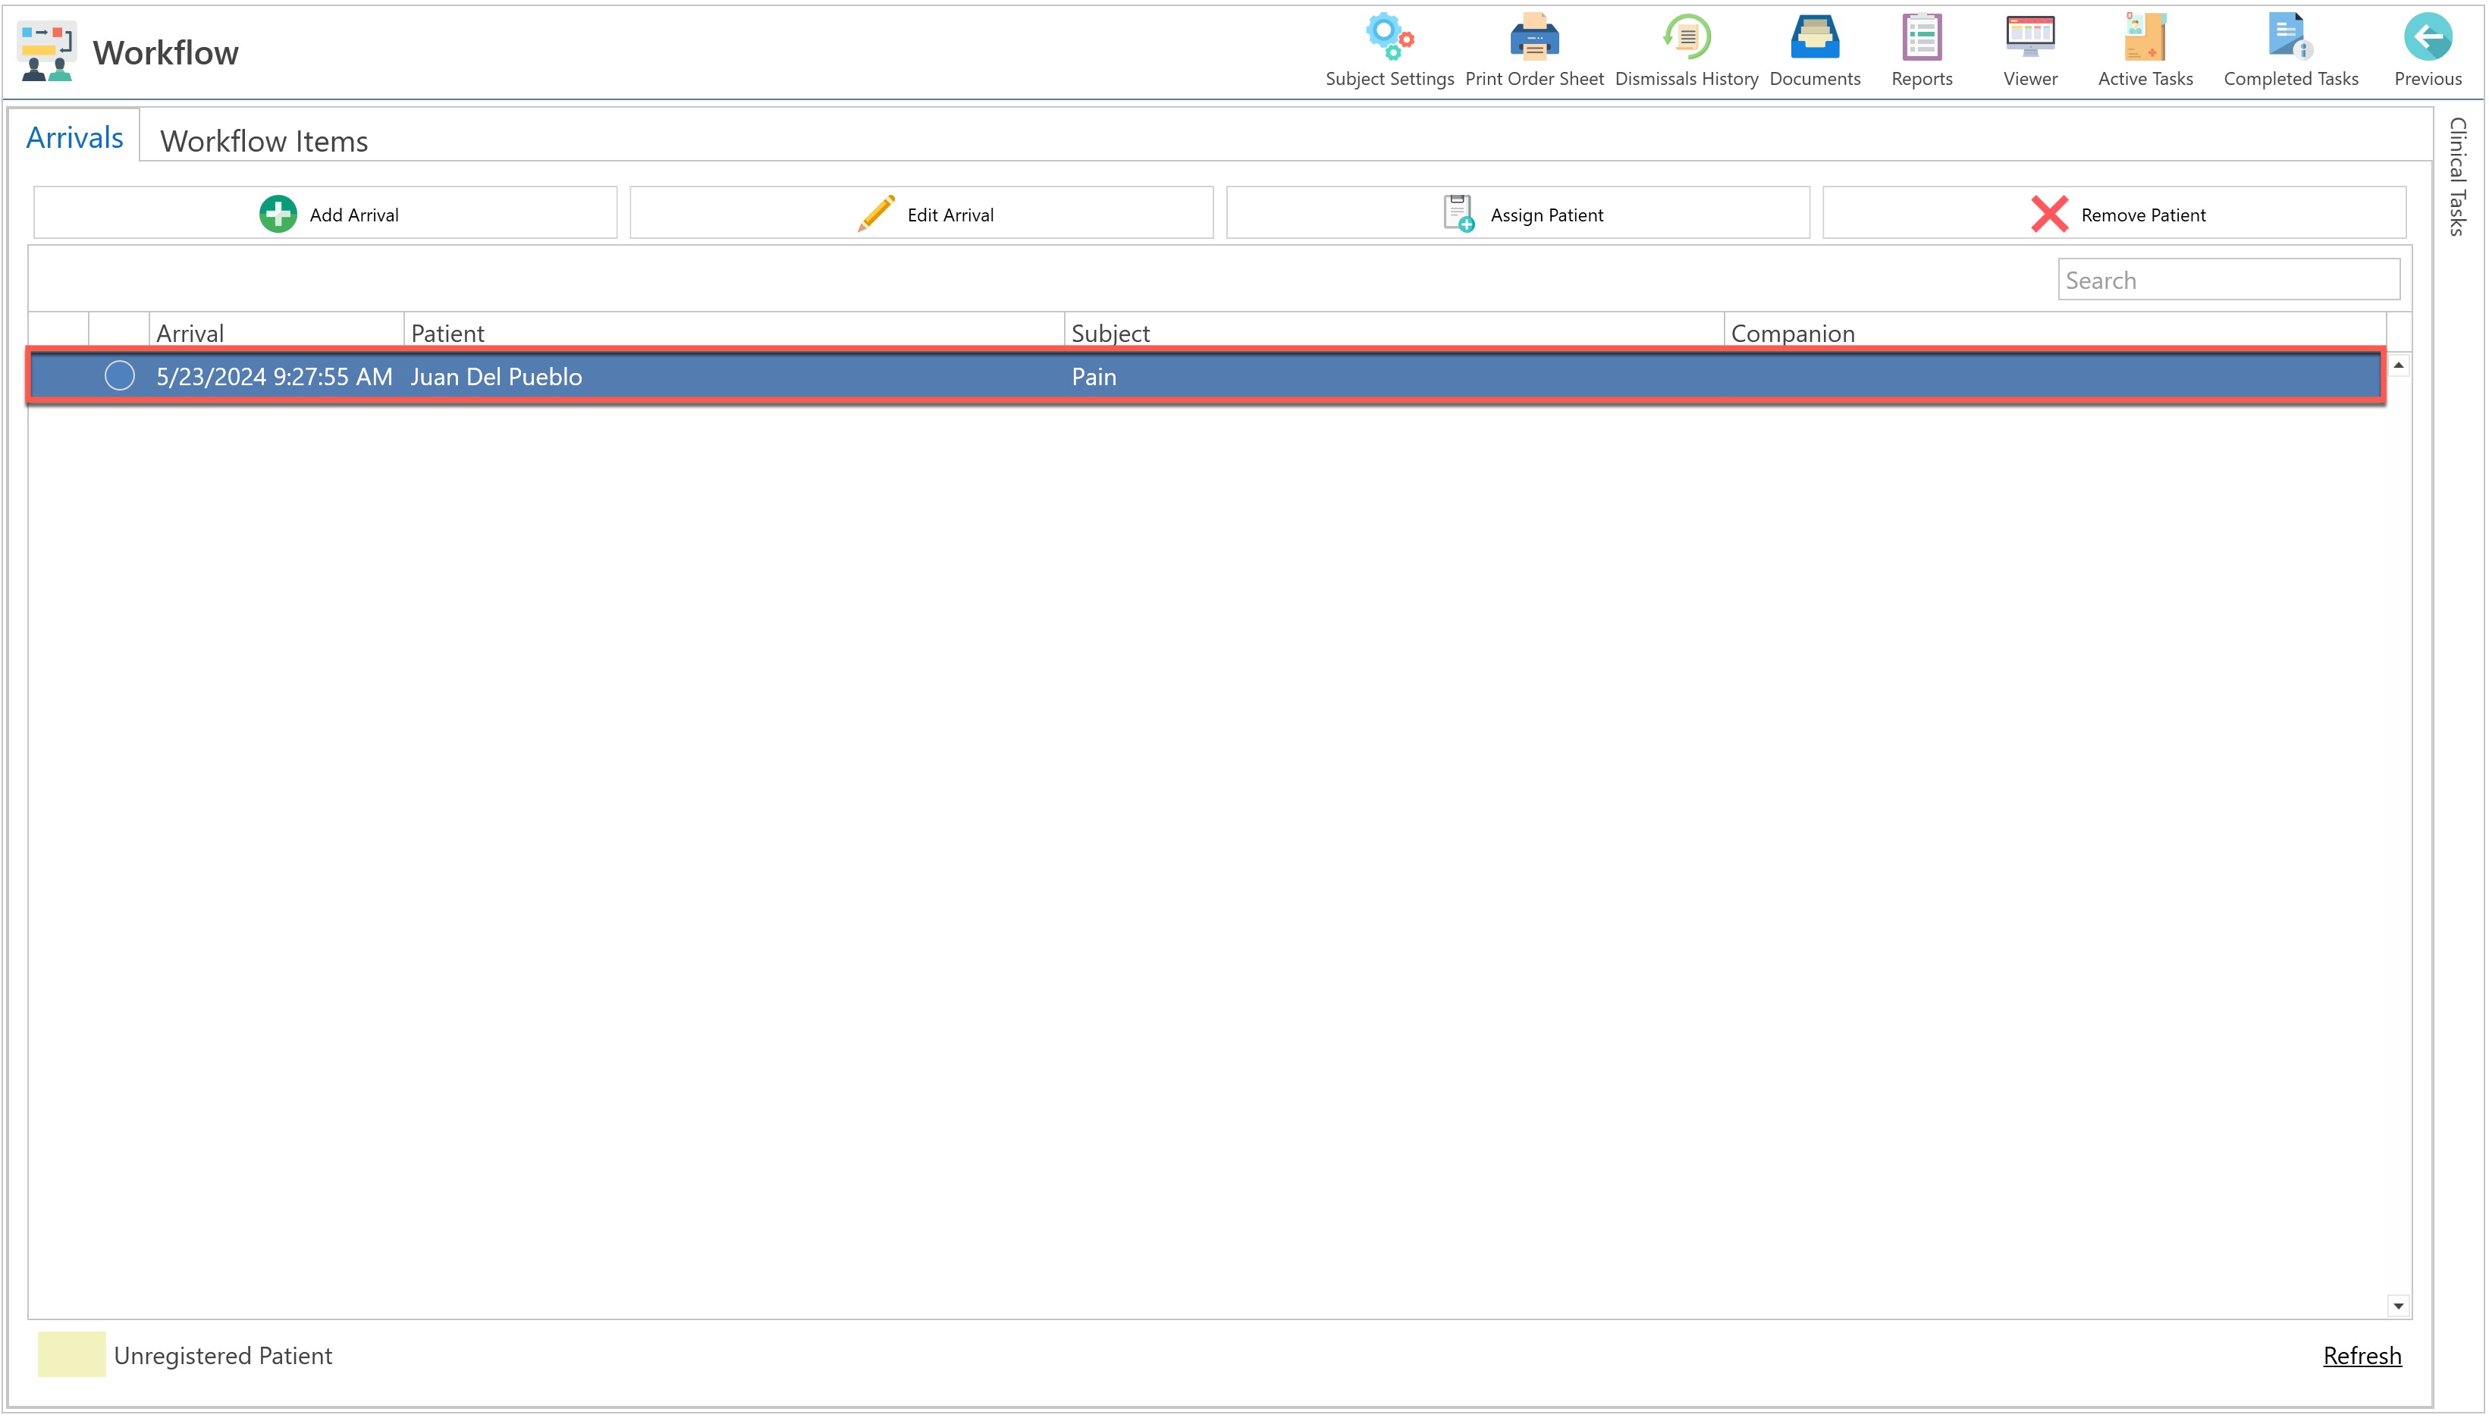The width and height of the screenshot is (2489, 1418).
Task: Show Completed Tasks
Action: pos(2290,39)
